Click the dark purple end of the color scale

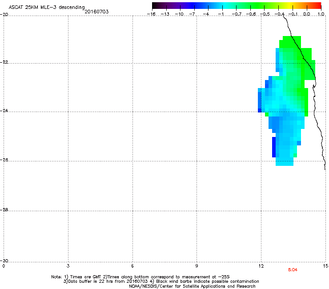(156, 5)
